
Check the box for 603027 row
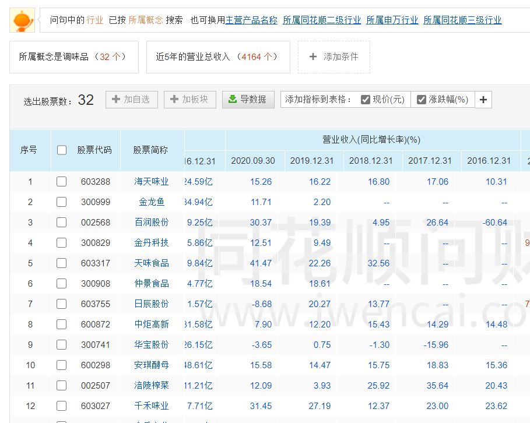coord(62,406)
